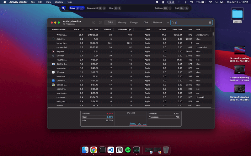Open the View menu
Screen dimensions: 251x156
(48, 2)
